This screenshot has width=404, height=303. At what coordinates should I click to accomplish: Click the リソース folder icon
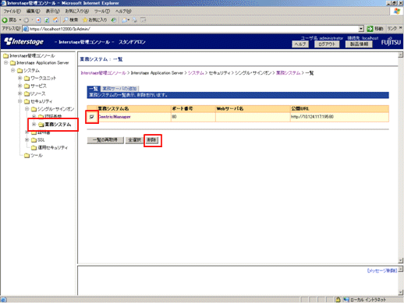click(x=27, y=93)
